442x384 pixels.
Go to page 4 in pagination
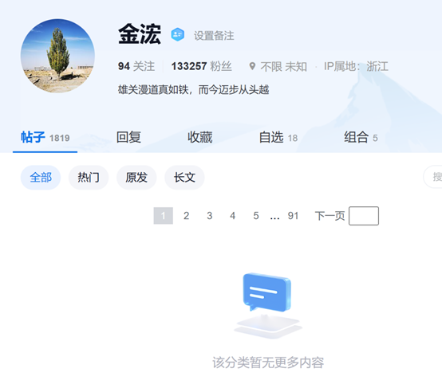(x=232, y=216)
